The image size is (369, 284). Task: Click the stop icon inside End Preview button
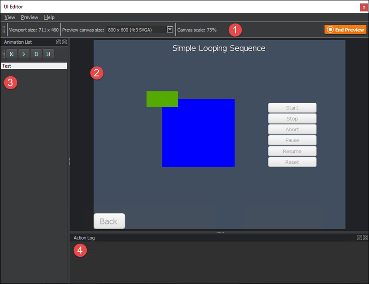click(x=330, y=29)
